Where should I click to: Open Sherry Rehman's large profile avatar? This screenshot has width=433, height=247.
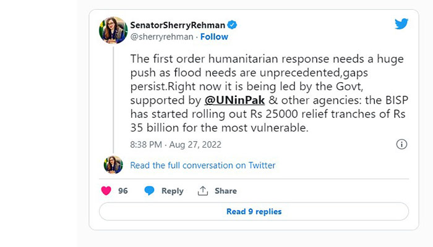point(113,30)
